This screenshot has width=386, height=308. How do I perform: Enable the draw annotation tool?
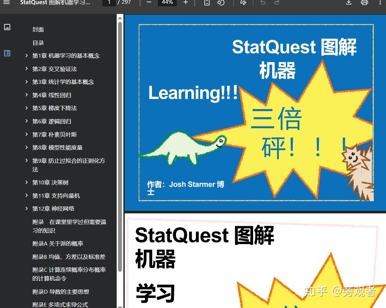[243, 3]
